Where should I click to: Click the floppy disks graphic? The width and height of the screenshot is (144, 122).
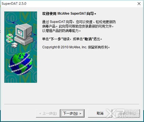point(14,45)
